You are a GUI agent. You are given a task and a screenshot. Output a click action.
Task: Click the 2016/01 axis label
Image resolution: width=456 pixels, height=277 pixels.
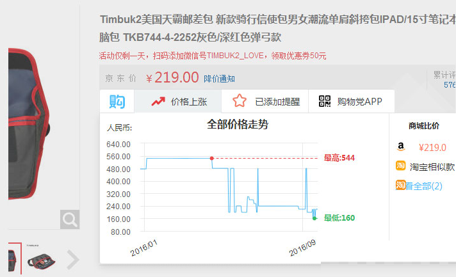pyautogui.click(x=143, y=248)
